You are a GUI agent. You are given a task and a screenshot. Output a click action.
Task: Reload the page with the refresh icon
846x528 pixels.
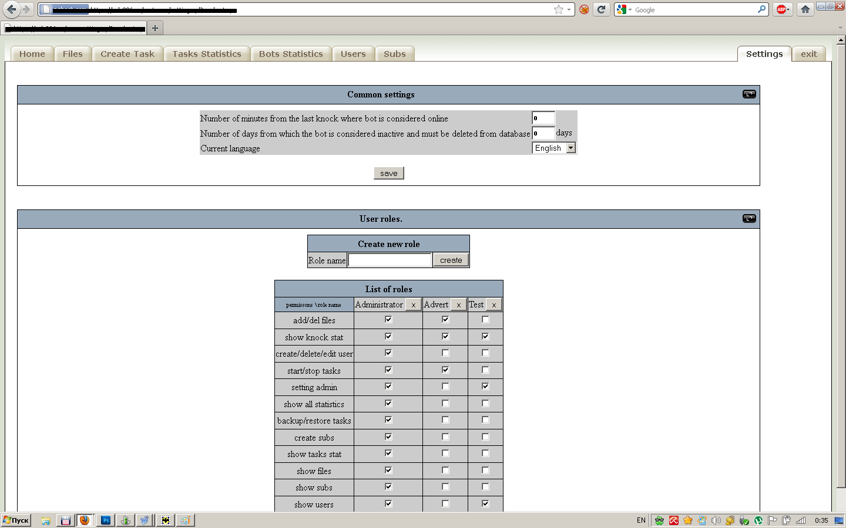point(601,9)
